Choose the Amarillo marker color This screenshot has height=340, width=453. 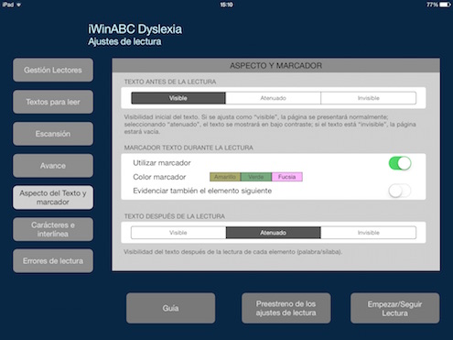[225, 177]
